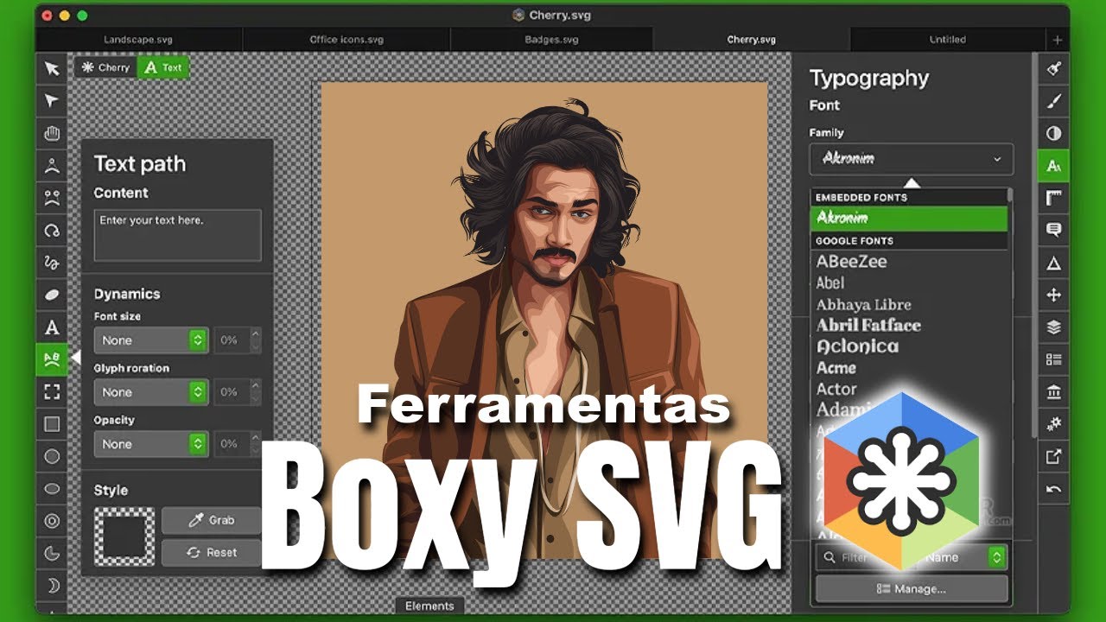Image resolution: width=1106 pixels, height=622 pixels.
Task: Select the freehand squiggle drawing tool
Action: pos(52,263)
